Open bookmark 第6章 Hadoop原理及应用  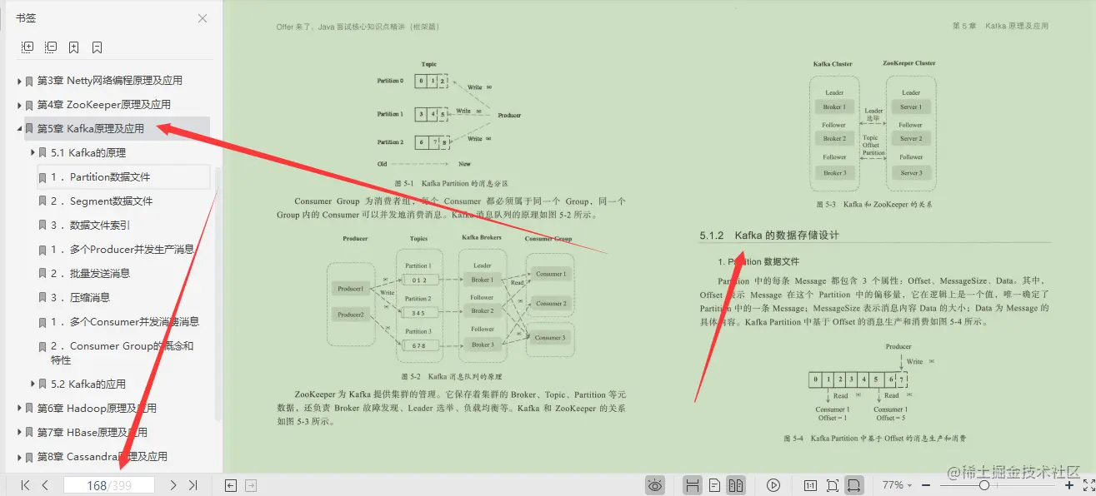click(x=97, y=409)
